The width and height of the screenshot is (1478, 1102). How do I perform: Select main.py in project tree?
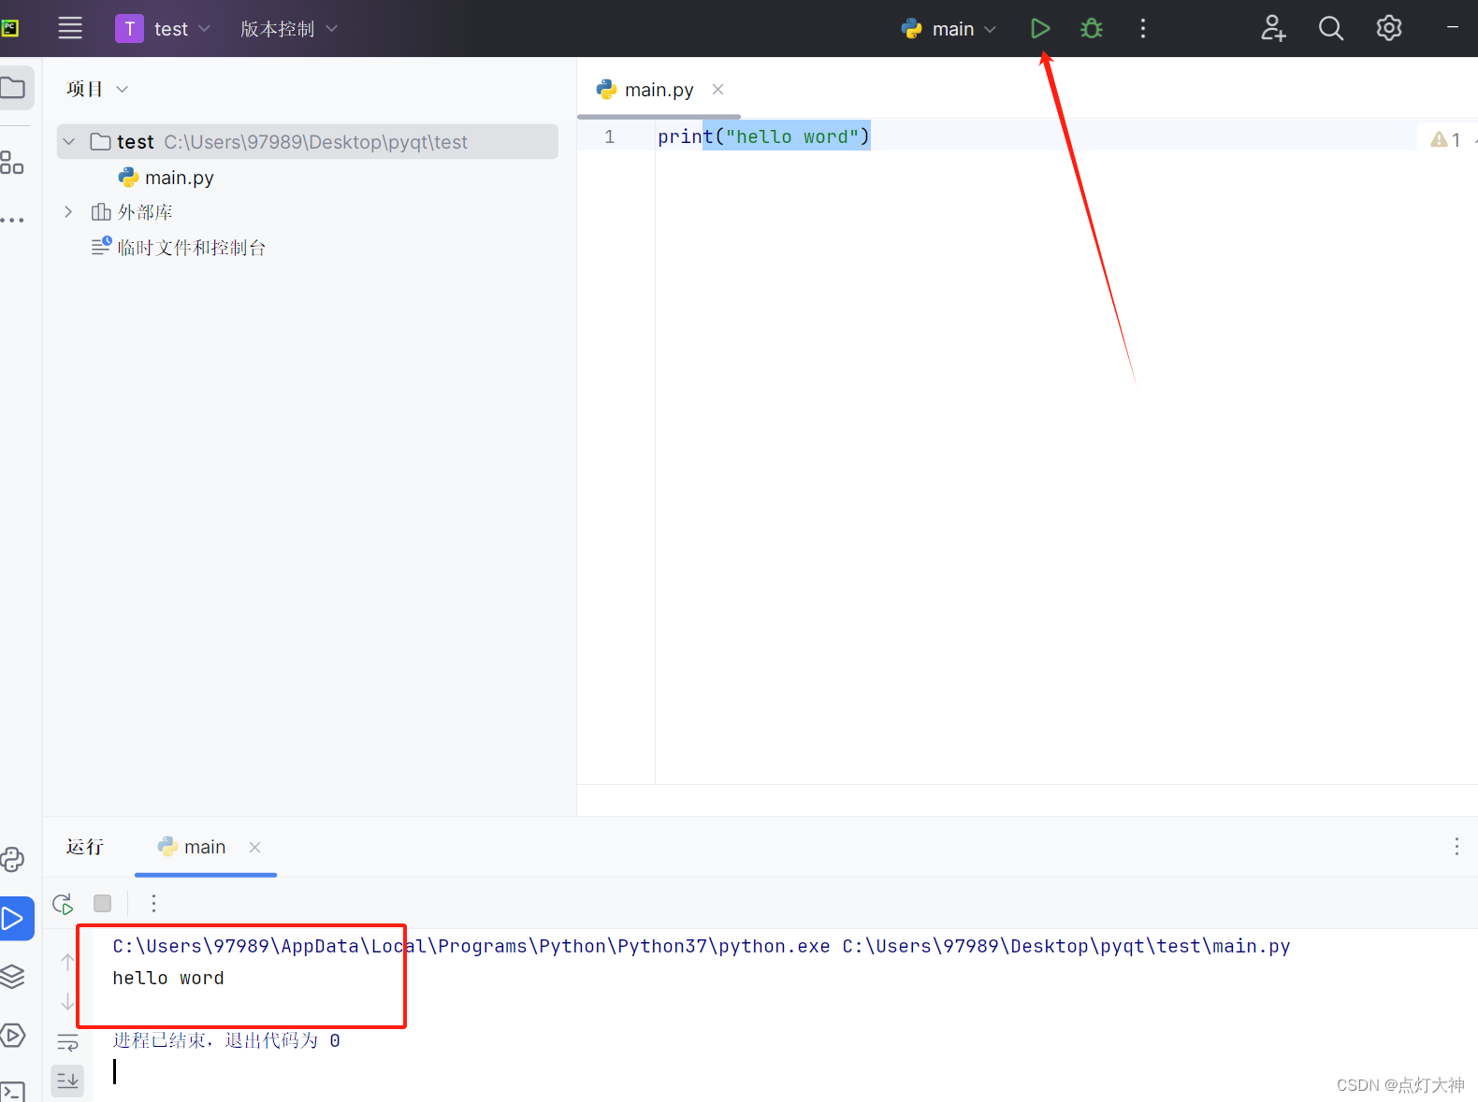[x=167, y=178]
